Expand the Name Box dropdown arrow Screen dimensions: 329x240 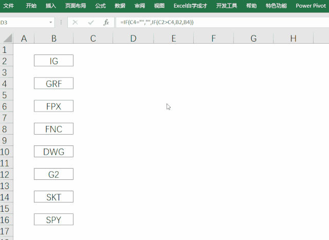coord(50,22)
